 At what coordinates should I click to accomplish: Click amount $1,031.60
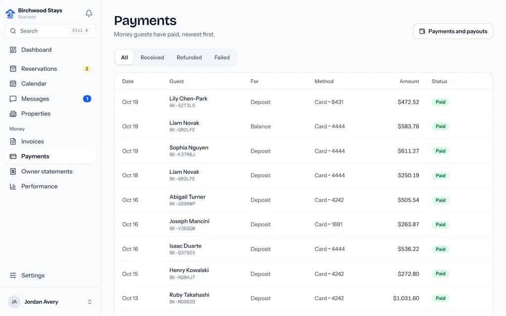pyautogui.click(x=406, y=298)
